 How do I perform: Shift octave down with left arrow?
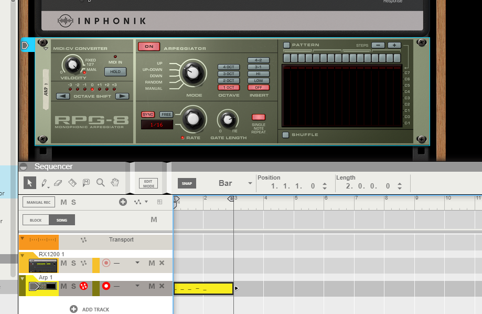coord(63,97)
